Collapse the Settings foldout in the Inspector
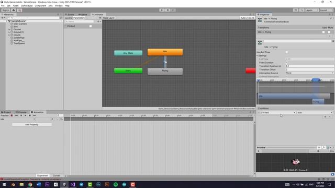This screenshot has height=188, width=335. click(258, 56)
